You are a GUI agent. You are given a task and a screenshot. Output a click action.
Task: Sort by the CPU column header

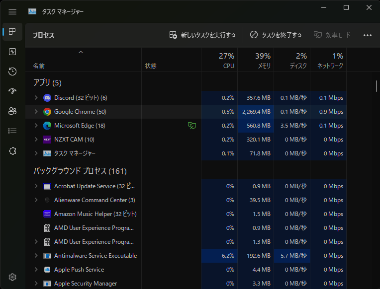point(219,60)
